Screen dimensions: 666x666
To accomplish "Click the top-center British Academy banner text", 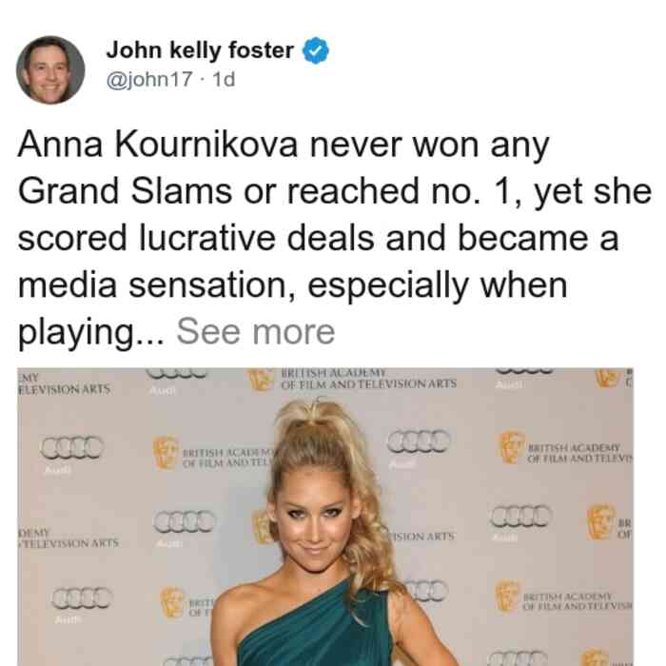I will click(368, 379).
